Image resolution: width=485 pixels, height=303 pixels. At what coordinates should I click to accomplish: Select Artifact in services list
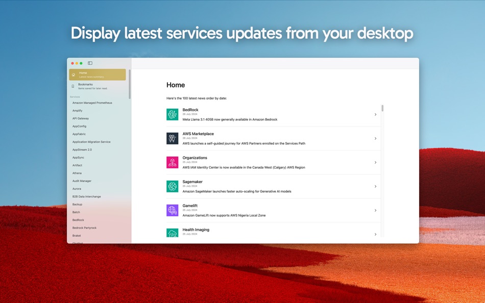click(x=77, y=165)
